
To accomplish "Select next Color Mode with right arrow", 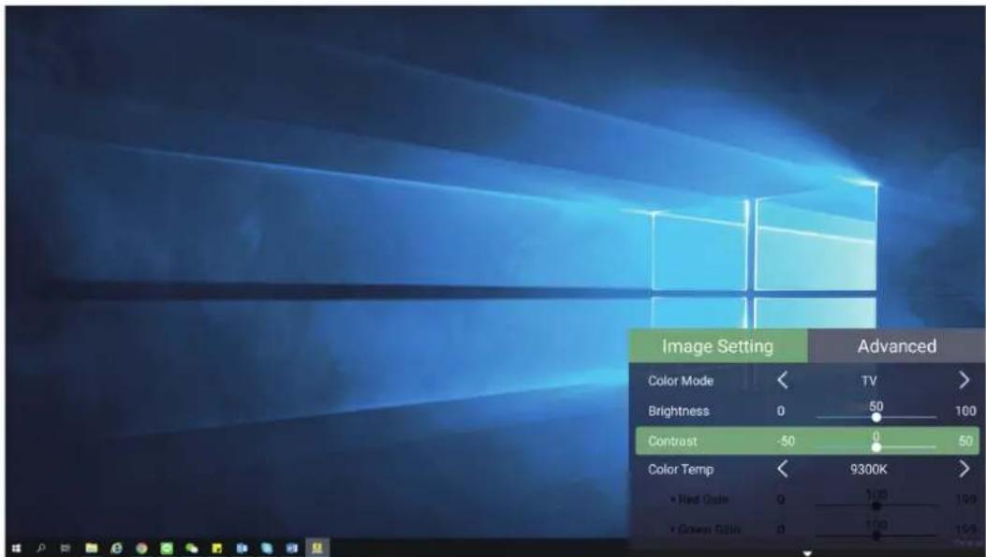I will point(964,380).
